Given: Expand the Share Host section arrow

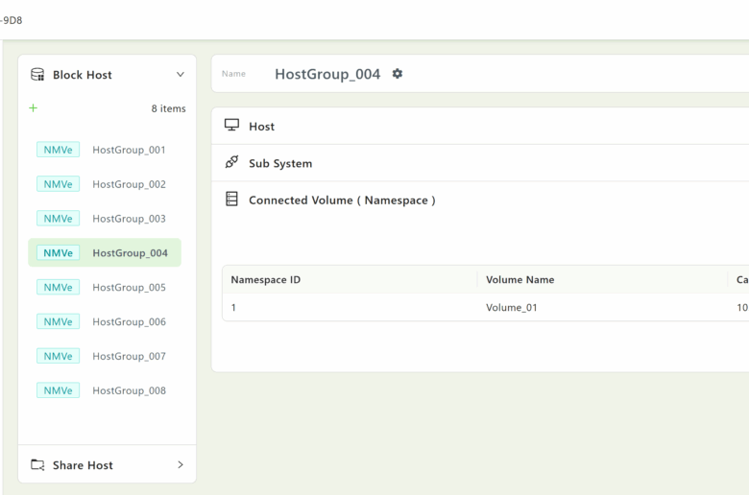Looking at the screenshot, I should pos(180,465).
